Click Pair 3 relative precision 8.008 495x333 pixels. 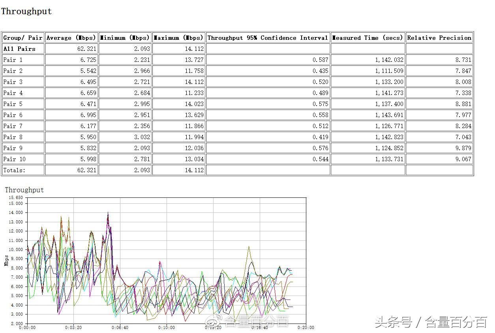463,82
